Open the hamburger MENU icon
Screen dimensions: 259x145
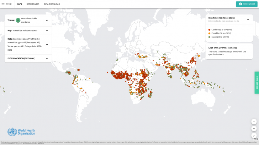(3, 4)
